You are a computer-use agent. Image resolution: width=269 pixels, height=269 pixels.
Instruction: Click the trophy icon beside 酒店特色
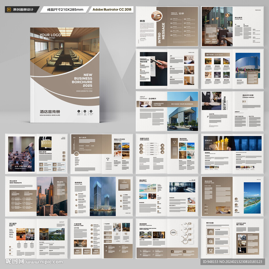(174, 142)
